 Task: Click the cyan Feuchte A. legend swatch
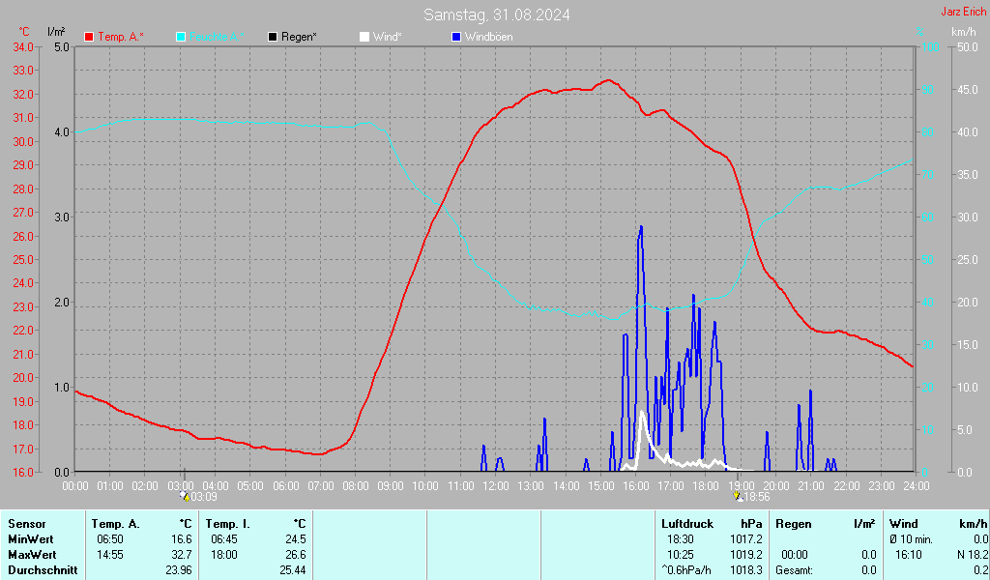pyautogui.click(x=181, y=37)
